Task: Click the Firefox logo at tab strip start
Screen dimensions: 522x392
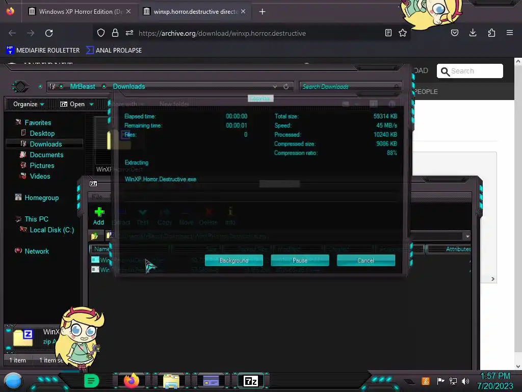Action: tap(10, 11)
